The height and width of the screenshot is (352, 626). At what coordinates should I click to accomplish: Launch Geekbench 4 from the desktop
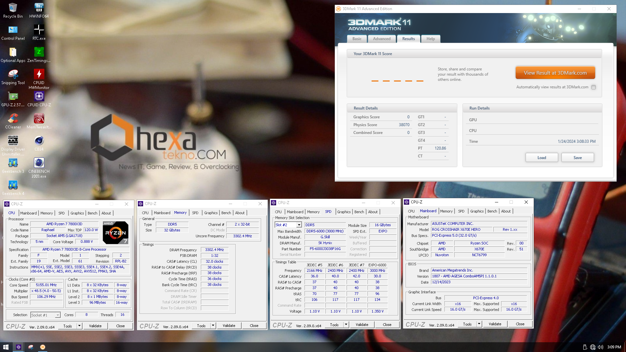pyautogui.click(x=13, y=188)
